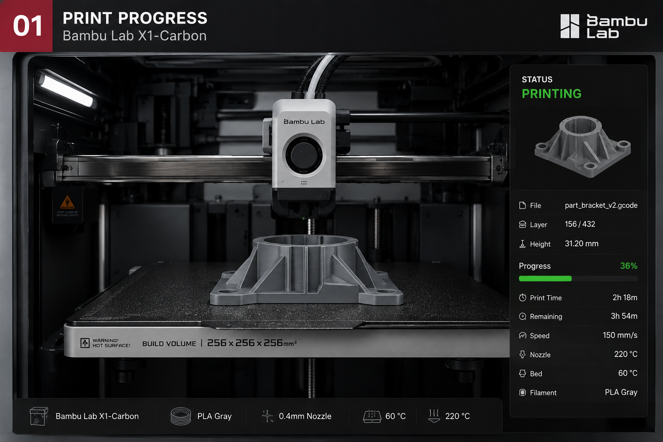The height and width of the screenshot is (442, 663).
Task: Click the 0.4mm Nozzle label
Action: [305, 416]
